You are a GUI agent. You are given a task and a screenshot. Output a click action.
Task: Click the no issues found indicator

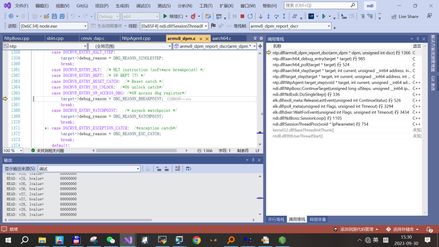[x=48, y=150]
